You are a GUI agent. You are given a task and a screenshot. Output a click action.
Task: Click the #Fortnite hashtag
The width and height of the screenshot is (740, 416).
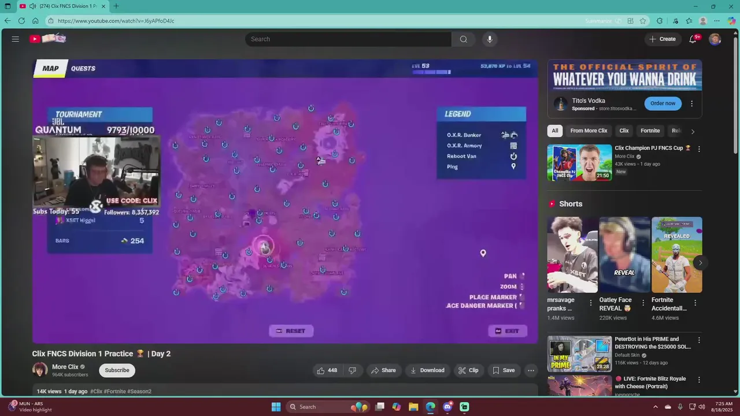tap(115, 391)
